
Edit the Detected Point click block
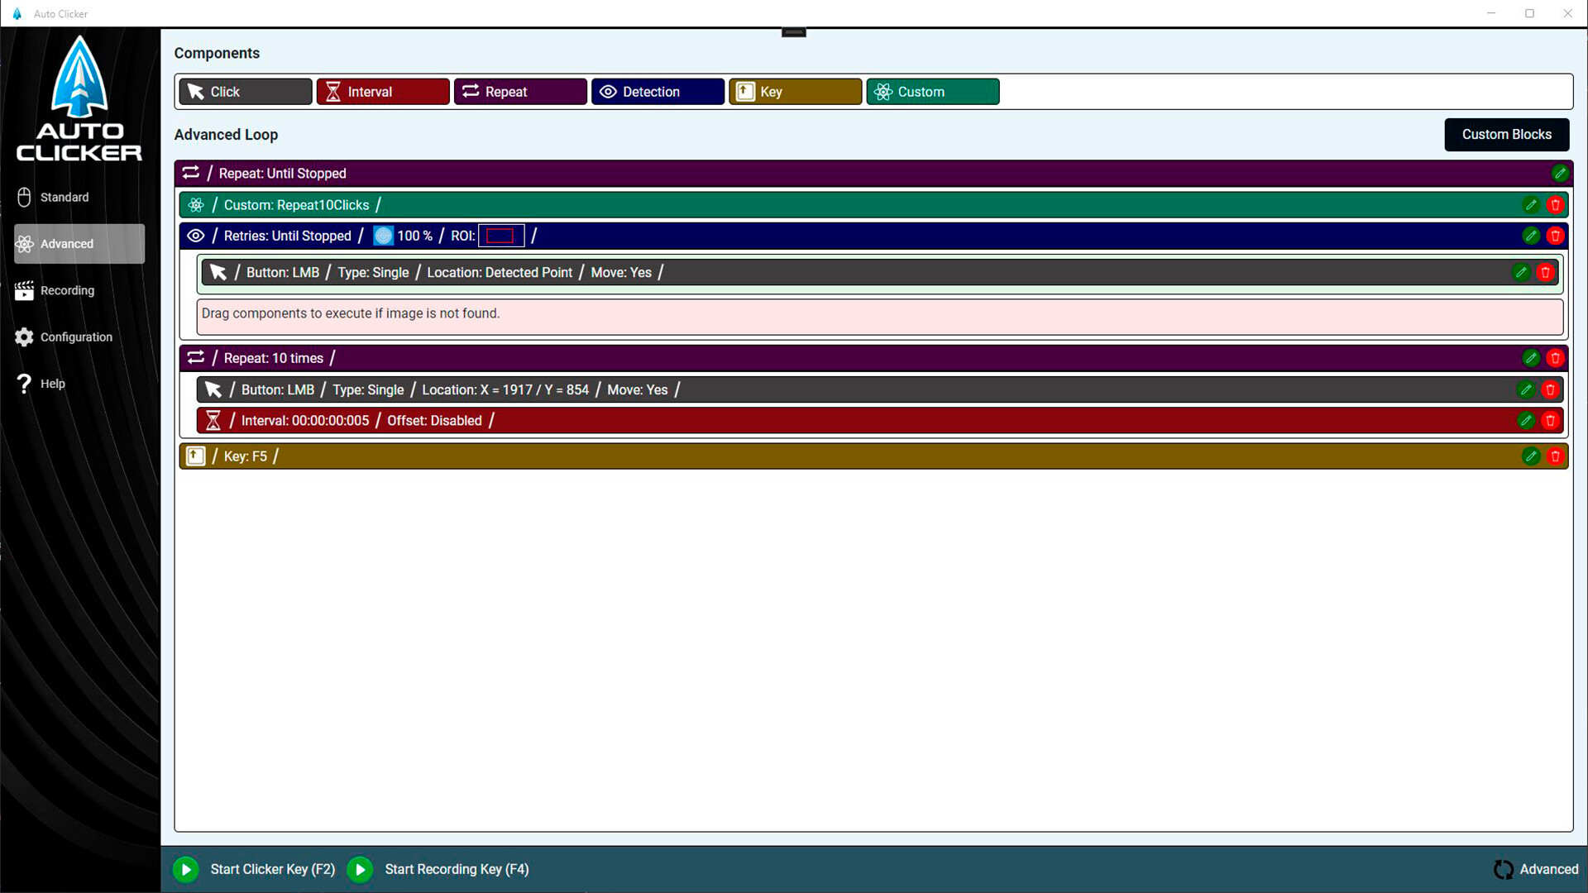click(1521, 273)
